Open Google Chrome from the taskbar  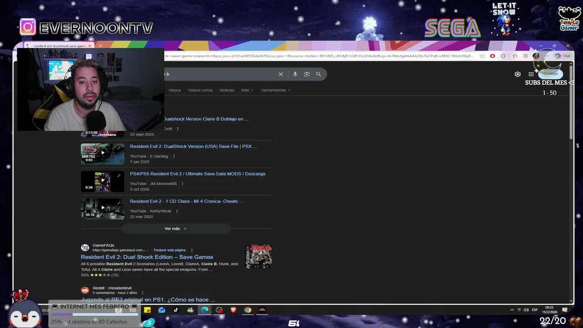(x=247, y=310)
